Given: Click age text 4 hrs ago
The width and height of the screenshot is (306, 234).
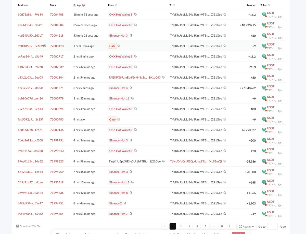Looking at the screenshot, I should [x=79, y=119].
